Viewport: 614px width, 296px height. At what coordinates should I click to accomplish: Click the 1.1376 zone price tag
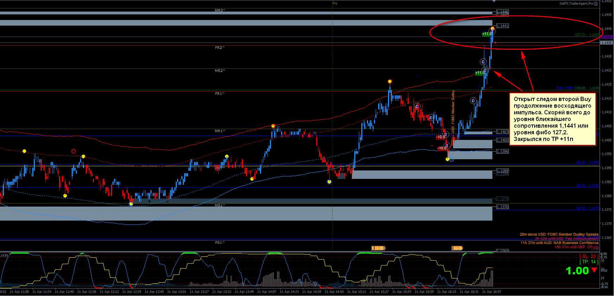(x=502, y=207)
